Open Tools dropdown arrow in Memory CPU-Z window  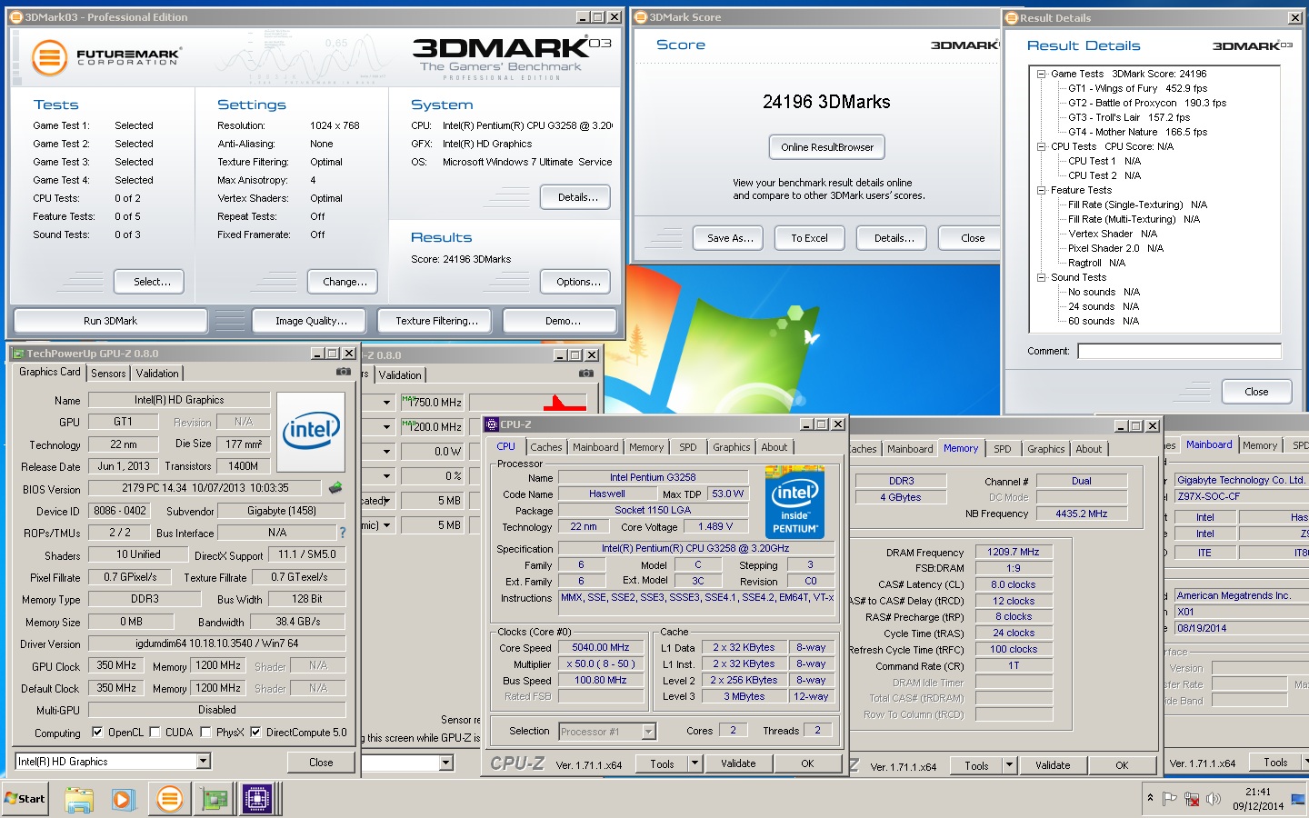1009,765
